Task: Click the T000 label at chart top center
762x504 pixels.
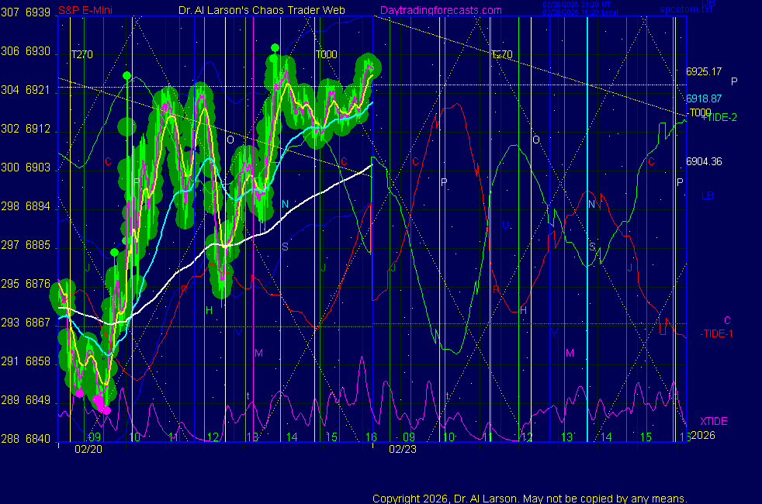Action: pyautogui.click(x=326, y=55)
